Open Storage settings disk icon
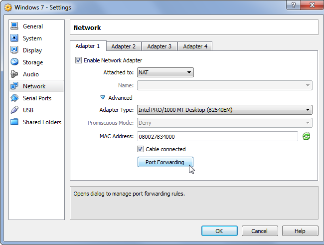The height and width of the screenshot is (245, 324). point(14,62)
